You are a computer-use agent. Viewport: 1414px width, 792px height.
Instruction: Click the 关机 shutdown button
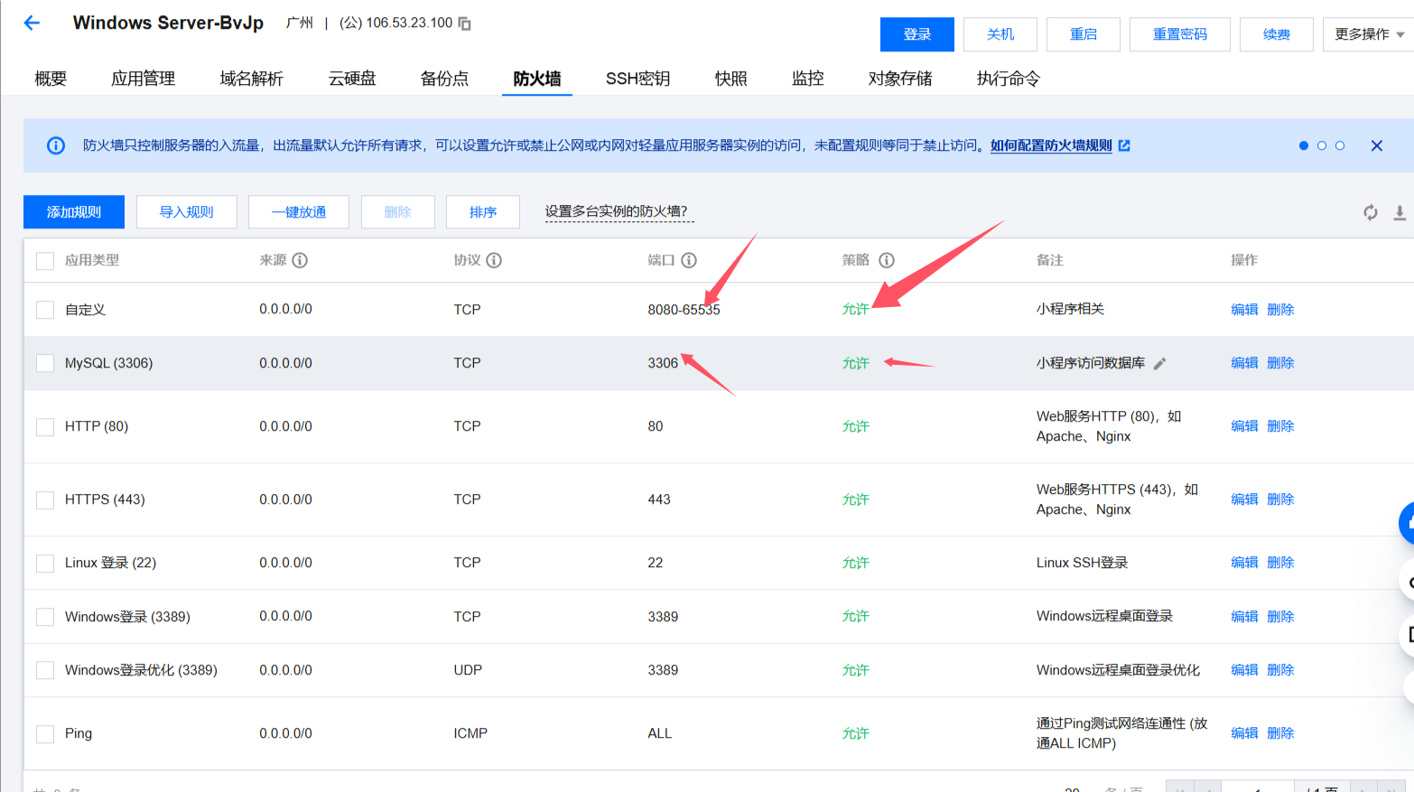pyautogui.click(x=1000, y=34)
